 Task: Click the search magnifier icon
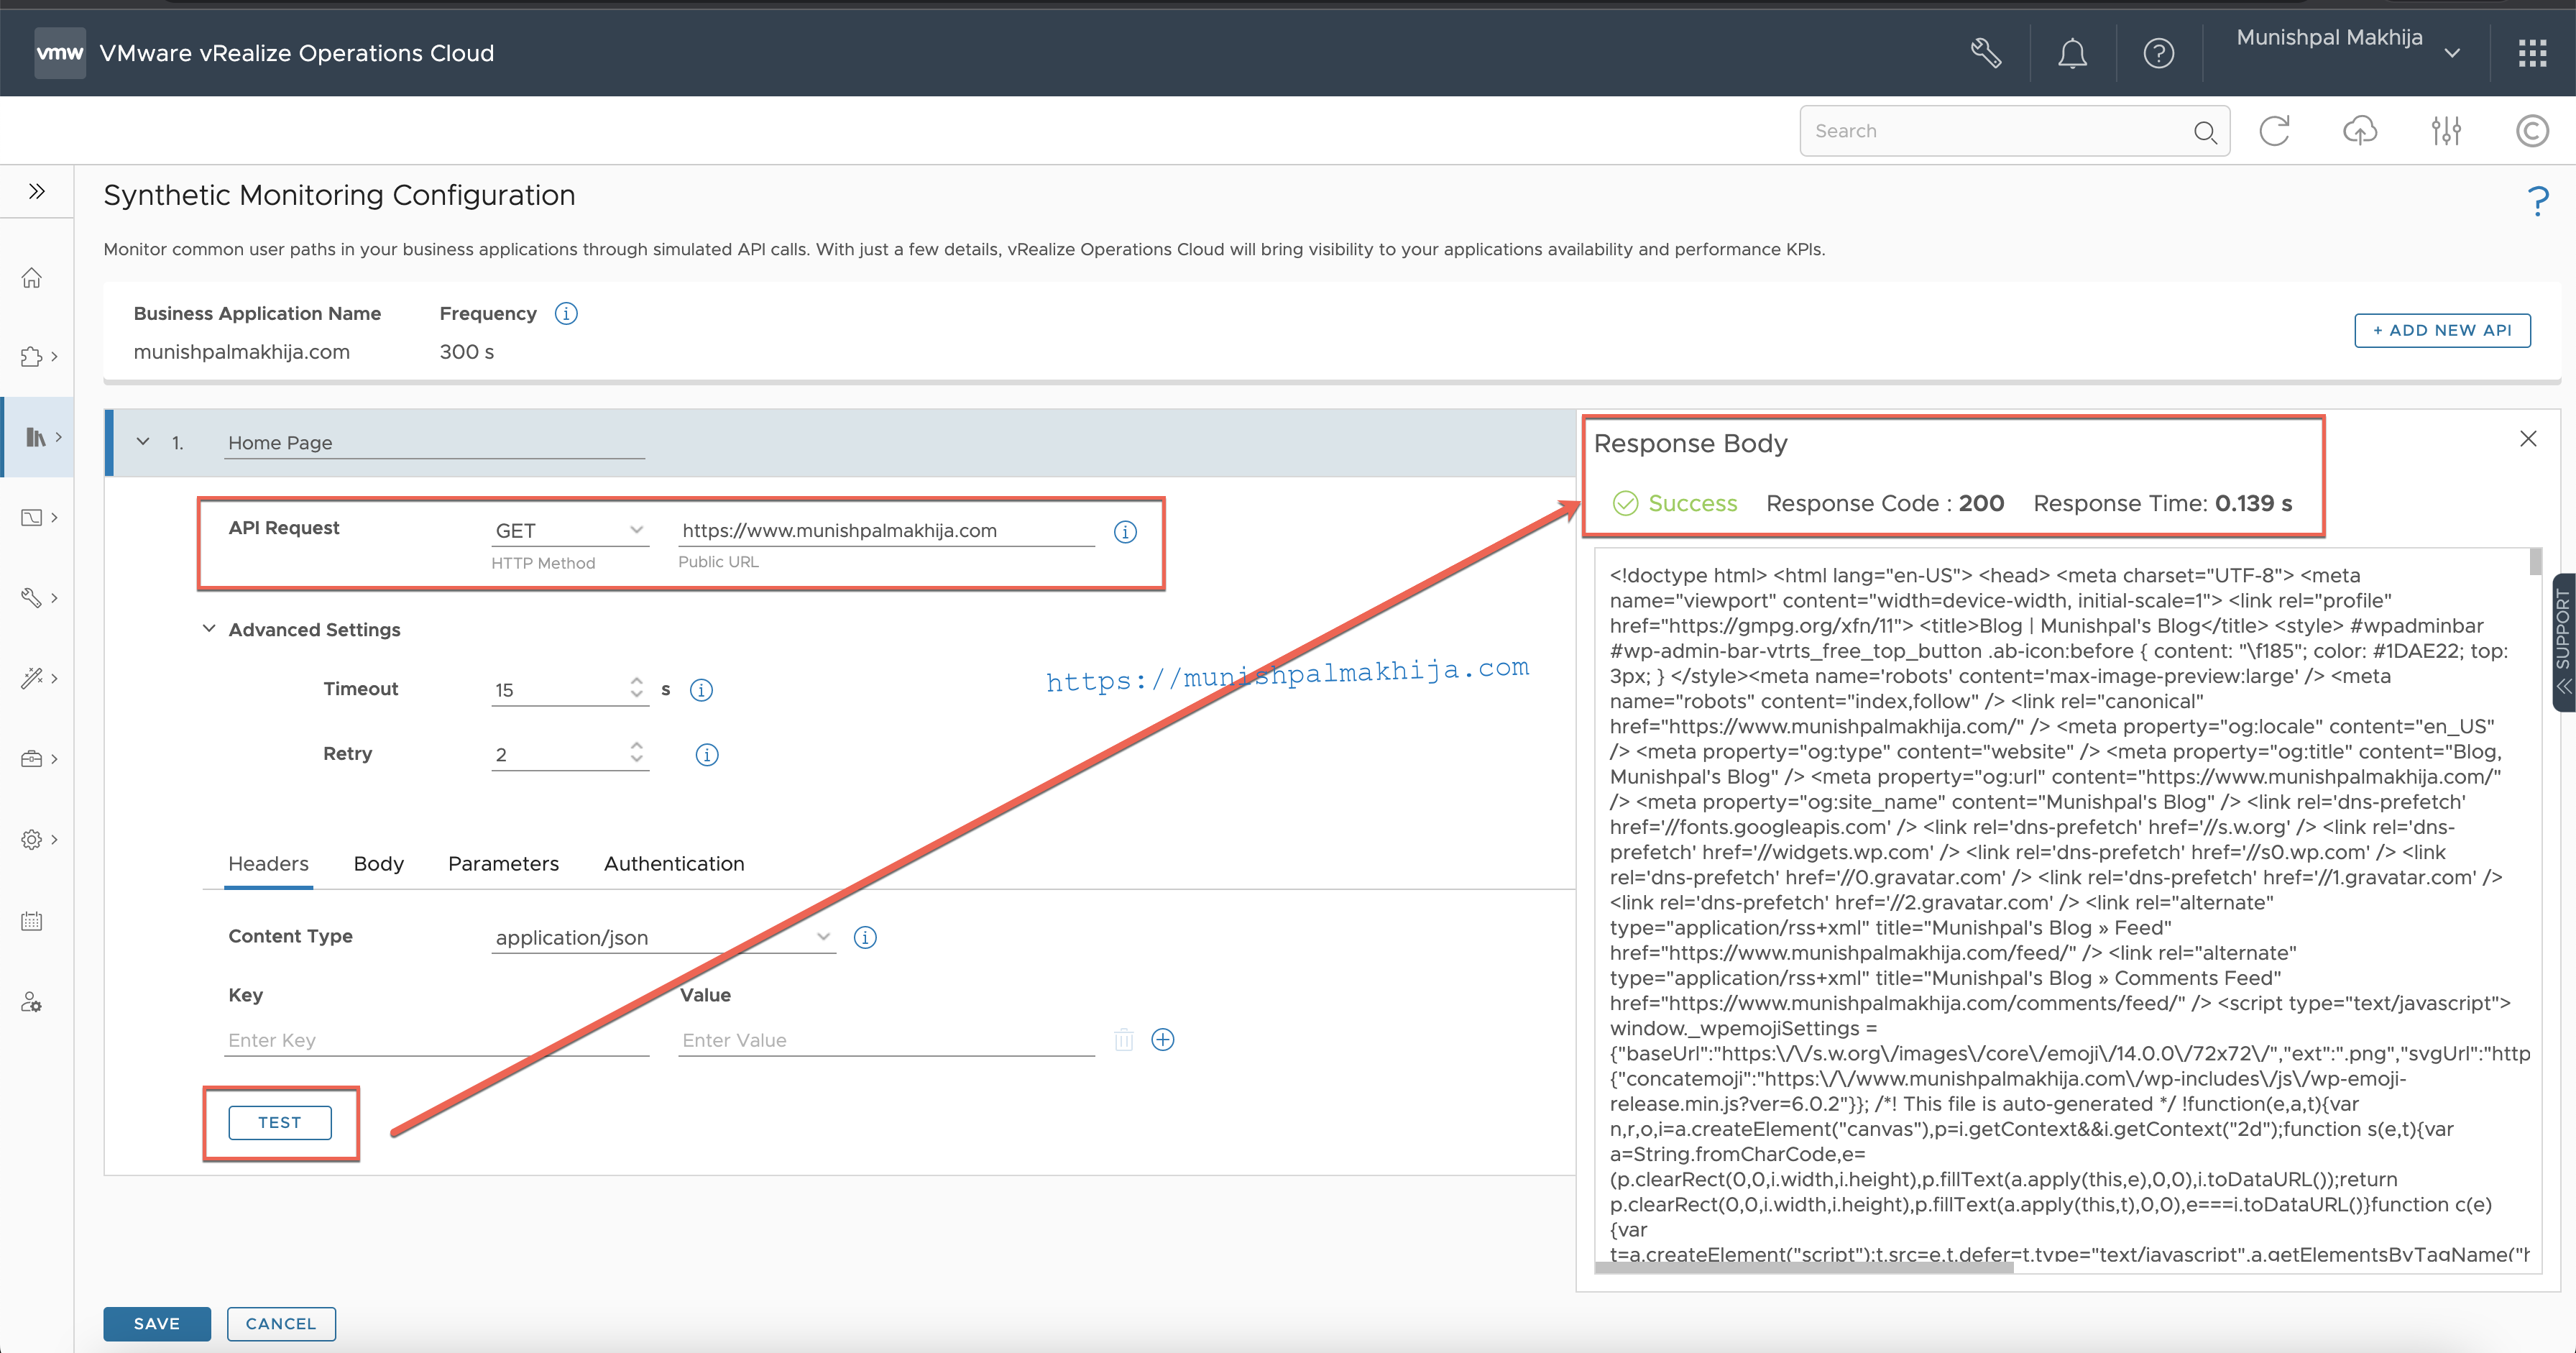pos(2204,132)
